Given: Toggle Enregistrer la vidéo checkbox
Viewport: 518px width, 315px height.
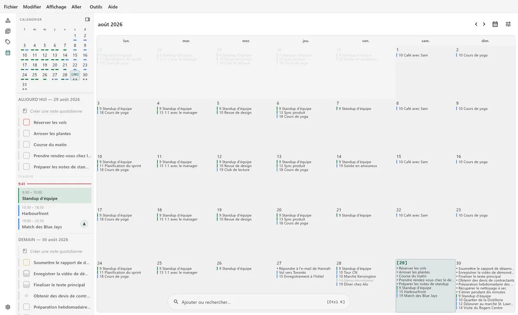Looking at the screenshot, I should (x=26, y=274).
